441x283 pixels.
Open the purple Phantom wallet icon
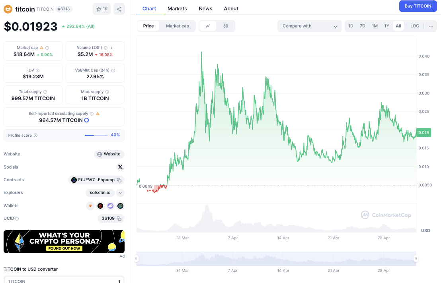click(x=111, y=206)
